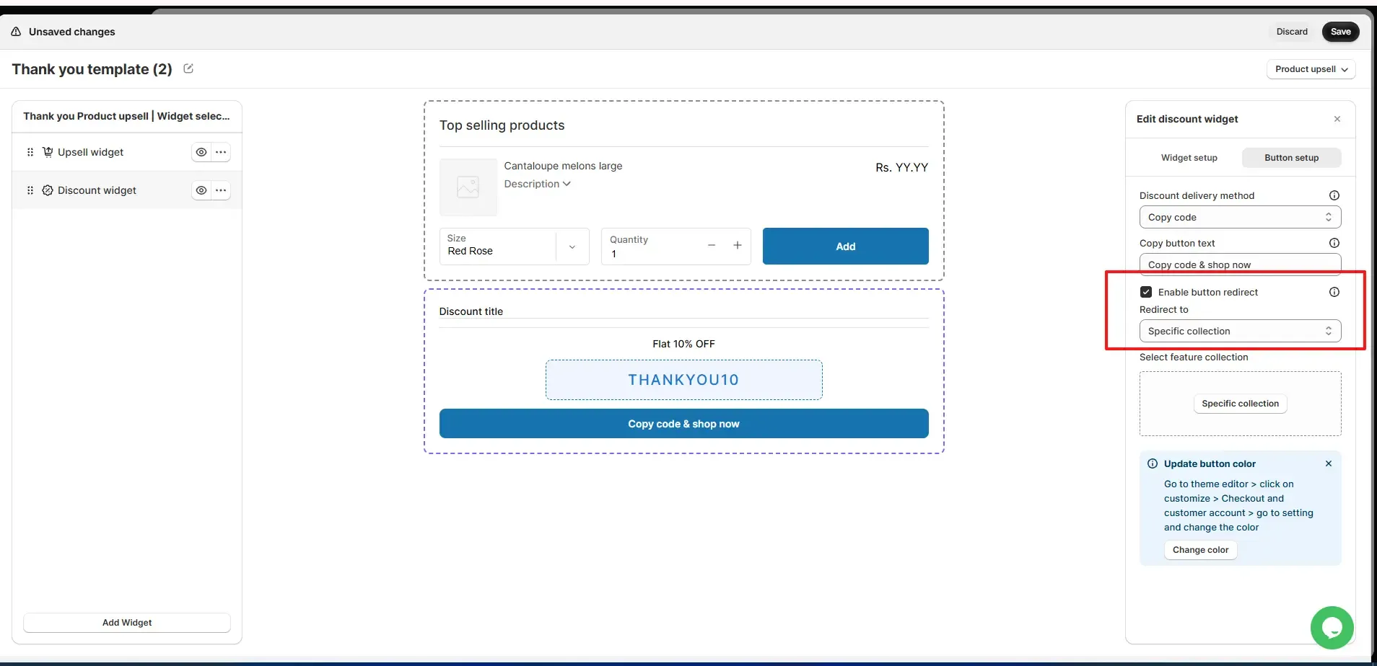1377x666 pixels.
Task: Click the THANKYOU10 discount code box
Action: (683, 380)
